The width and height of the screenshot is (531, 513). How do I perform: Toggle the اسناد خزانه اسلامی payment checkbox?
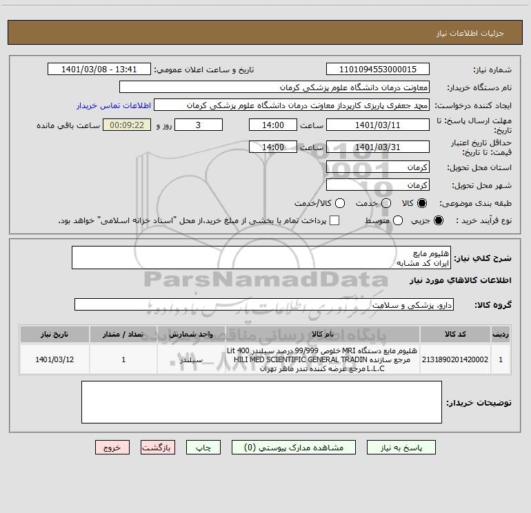click(334, 220)
